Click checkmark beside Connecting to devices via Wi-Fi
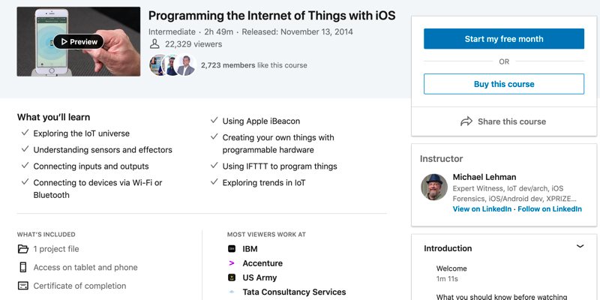The width and height of the screenshot is (600, 300). [25, 181]
